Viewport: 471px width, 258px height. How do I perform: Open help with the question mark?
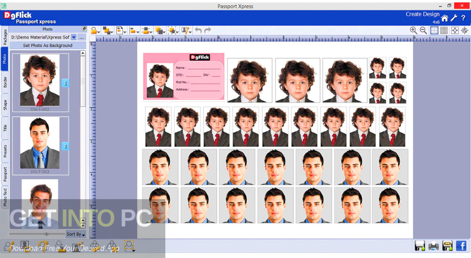pos(463,18)
